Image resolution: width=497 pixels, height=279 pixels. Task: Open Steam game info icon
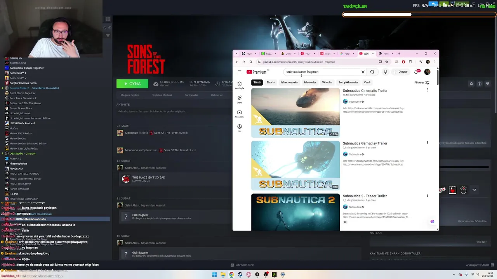click(x=480, y=84)
